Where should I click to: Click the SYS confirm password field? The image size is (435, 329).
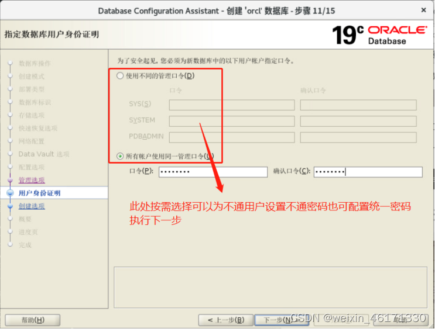358,105
